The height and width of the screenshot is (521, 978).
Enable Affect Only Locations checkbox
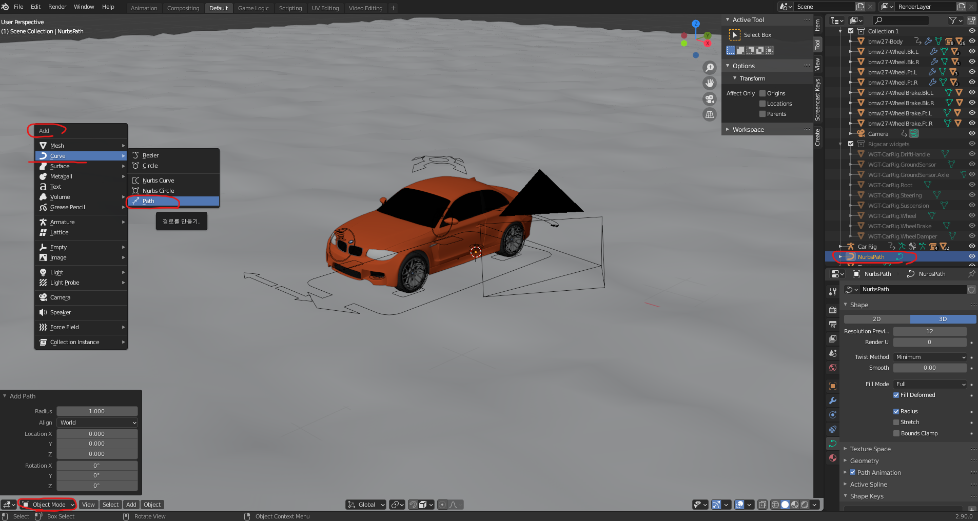tap(762, 104)
